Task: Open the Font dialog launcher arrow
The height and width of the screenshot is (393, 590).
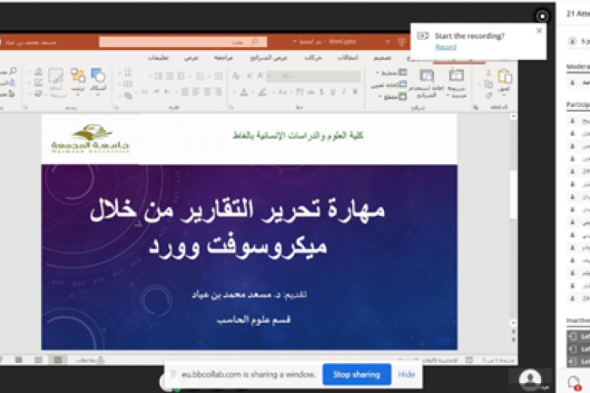Action: (x=231, y=108)
